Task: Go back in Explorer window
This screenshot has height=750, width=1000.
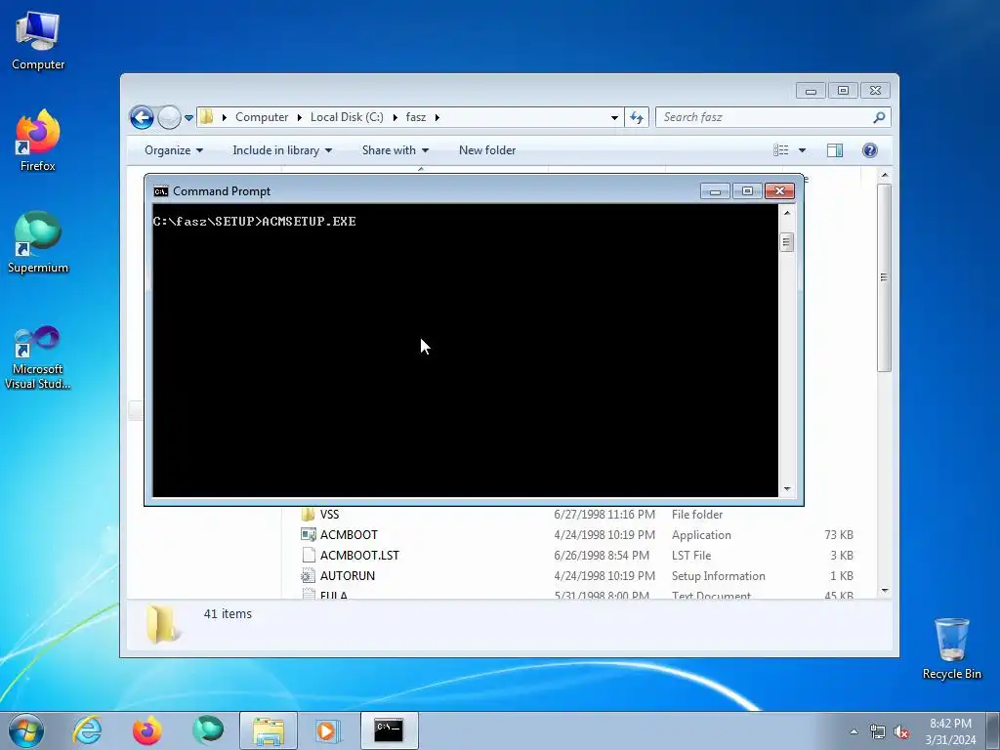Action: (142, 117)
